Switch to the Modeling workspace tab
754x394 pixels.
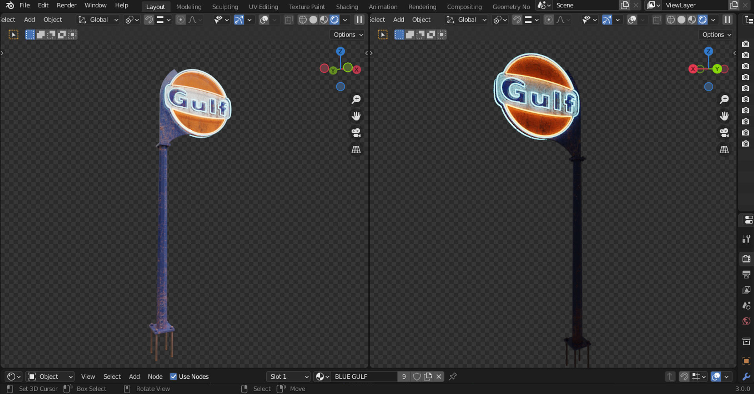click(188, 7)
